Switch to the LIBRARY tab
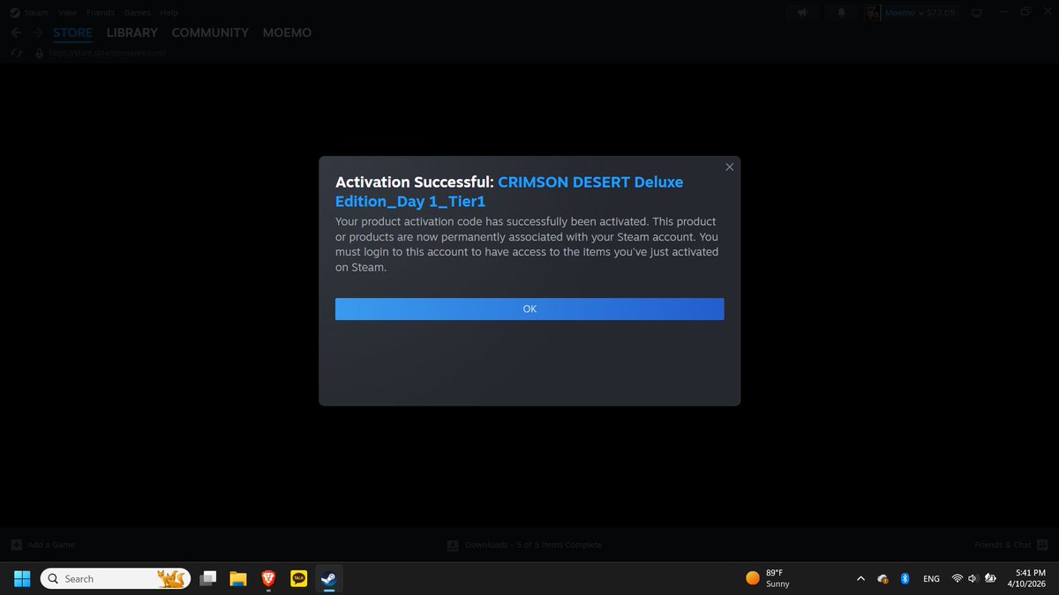Image resolution: width=1059 pixels, height=595 pixels. (131, 33)
